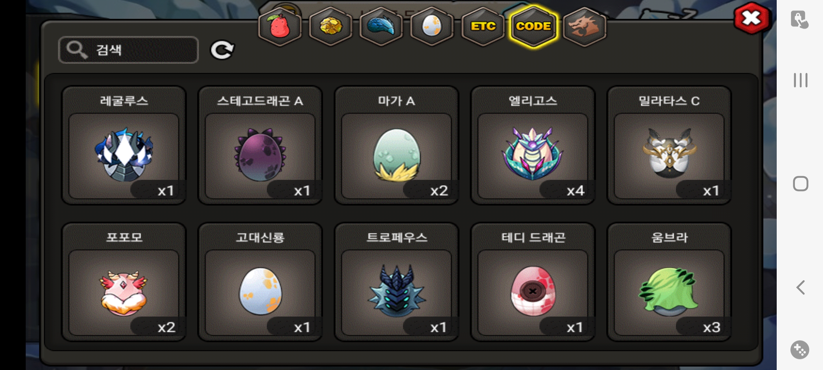Viewport: 823px width, 370px height.
Task: Tap the 밀라타스 C egg
Action: pos(669,145)
